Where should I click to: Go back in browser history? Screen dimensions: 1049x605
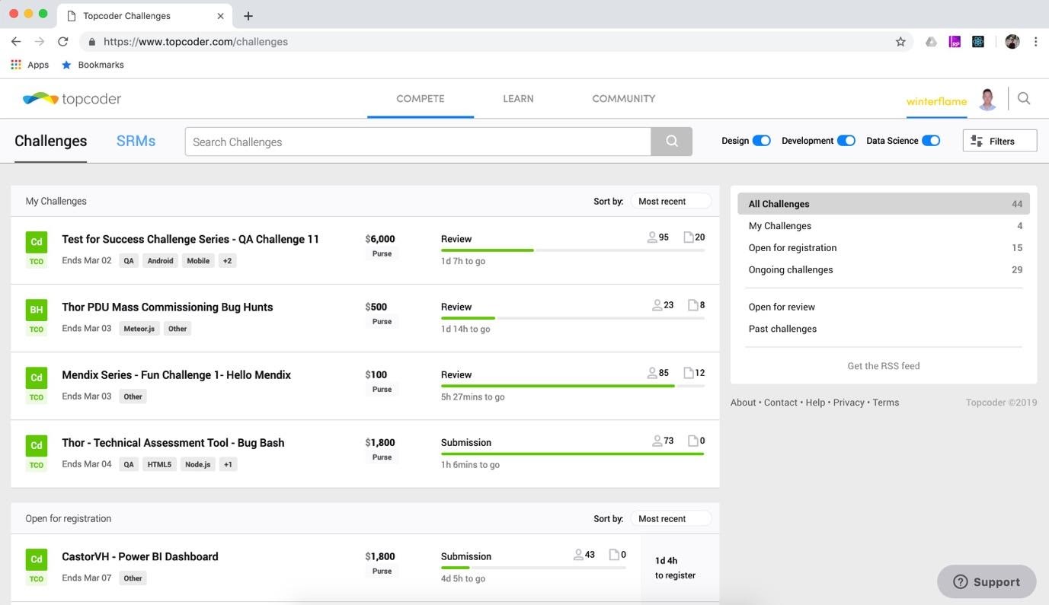click(16, 42)
